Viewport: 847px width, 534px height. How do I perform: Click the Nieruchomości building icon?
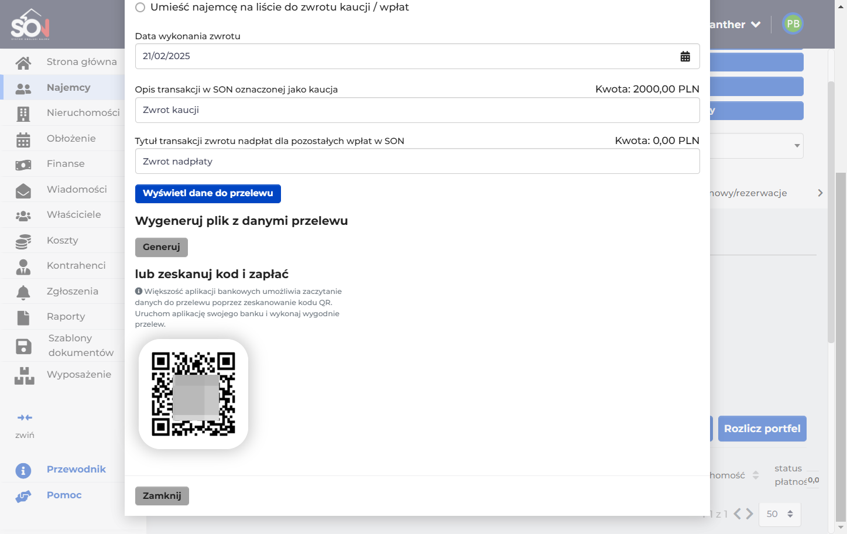click(23, 113)
